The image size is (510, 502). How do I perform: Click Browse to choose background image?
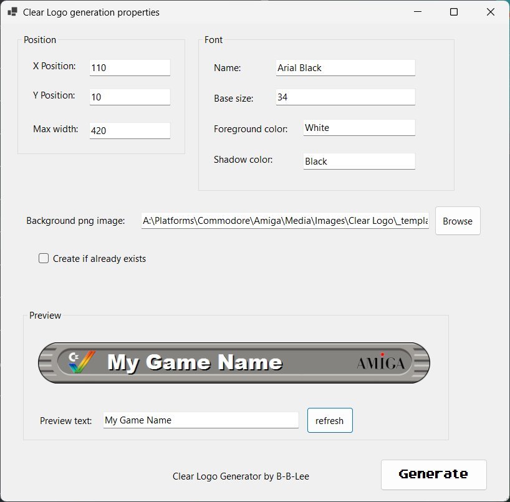pyautogui.click(x=458, y=221)
